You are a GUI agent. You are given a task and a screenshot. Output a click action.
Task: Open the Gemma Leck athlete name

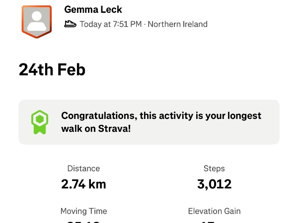point(93,9)
